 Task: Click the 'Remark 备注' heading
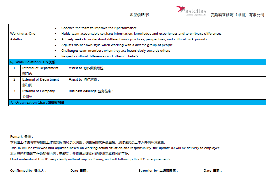coord(22,137)
